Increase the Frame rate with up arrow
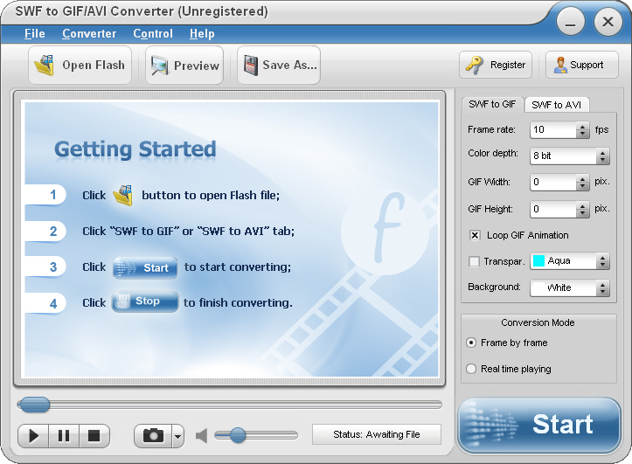Viewport: 632px width, 464px height. (582, 127)
